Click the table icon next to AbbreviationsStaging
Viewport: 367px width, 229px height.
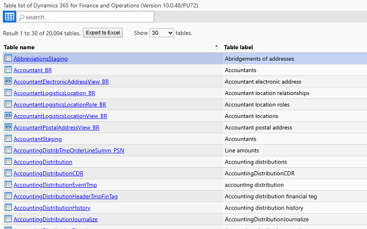8,58
